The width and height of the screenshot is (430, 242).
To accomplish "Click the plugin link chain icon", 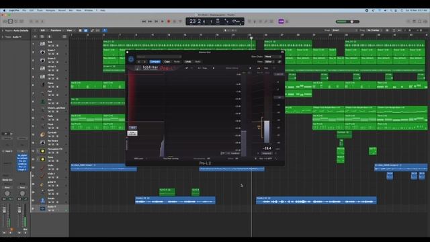I will 279,61.
